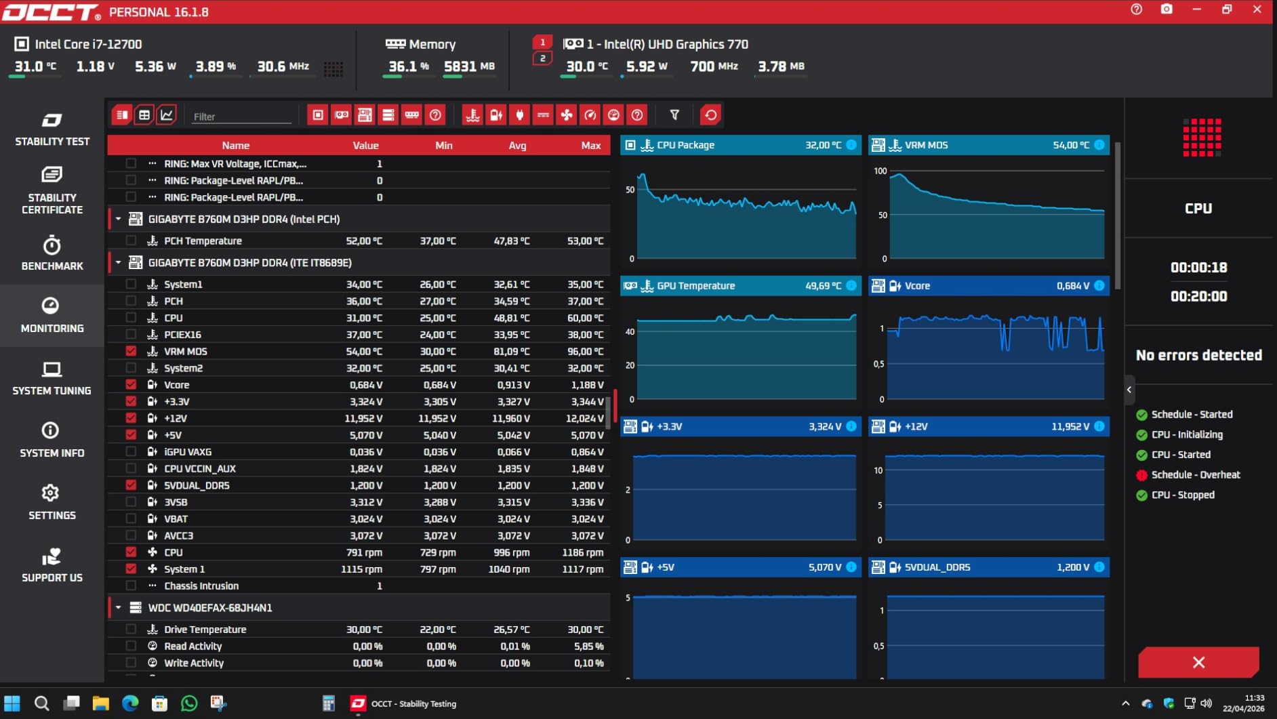Image resolution: width=1277 pixels, height=719 pixels.
Task: Toggle the temperature sensor filter icon
Action: [472, 115]
